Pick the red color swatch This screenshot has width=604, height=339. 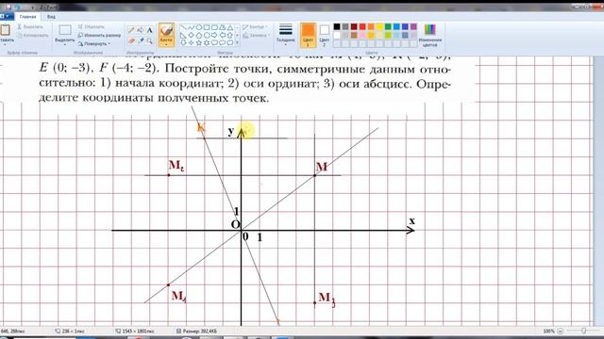tap(362, 26)
